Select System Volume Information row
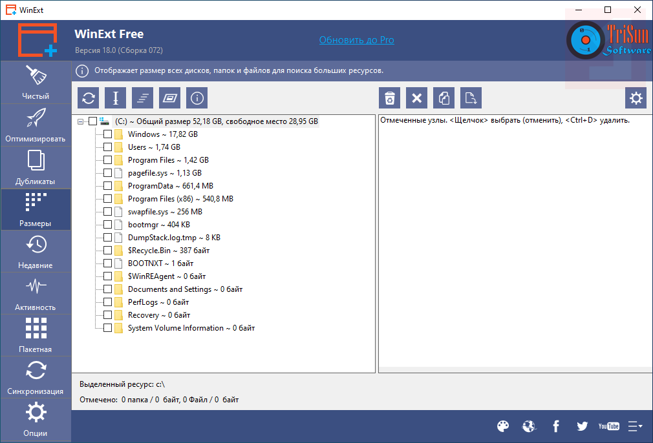Viewport: 653px width, 443px height. (x=191, y=328)
